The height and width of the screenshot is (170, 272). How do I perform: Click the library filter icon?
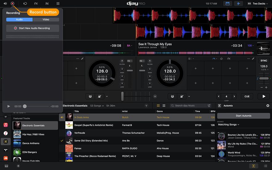[146, 106]
